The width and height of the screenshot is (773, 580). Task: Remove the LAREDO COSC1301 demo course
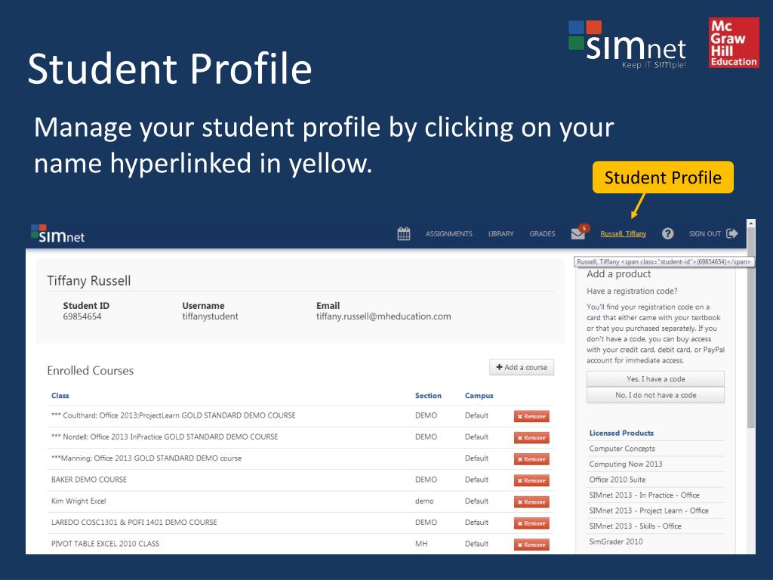[531, 523]
